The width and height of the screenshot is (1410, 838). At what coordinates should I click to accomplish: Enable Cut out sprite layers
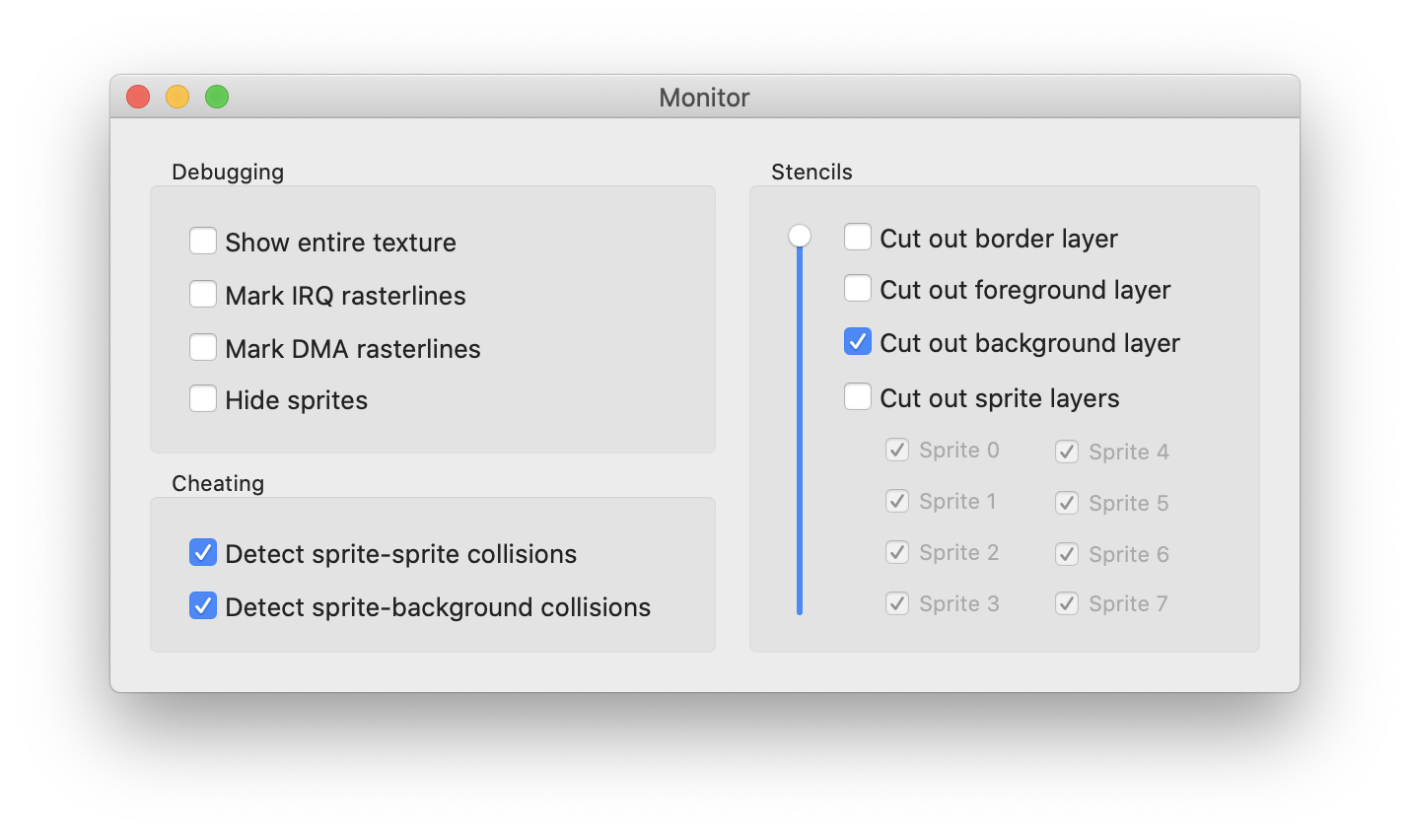point(858,396)
